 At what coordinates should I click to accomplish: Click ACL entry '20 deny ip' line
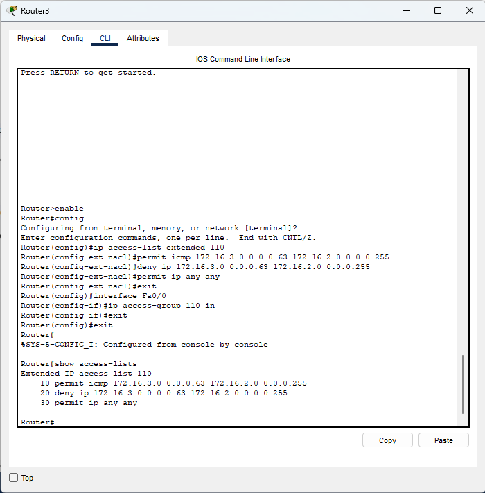pos(164,393)
